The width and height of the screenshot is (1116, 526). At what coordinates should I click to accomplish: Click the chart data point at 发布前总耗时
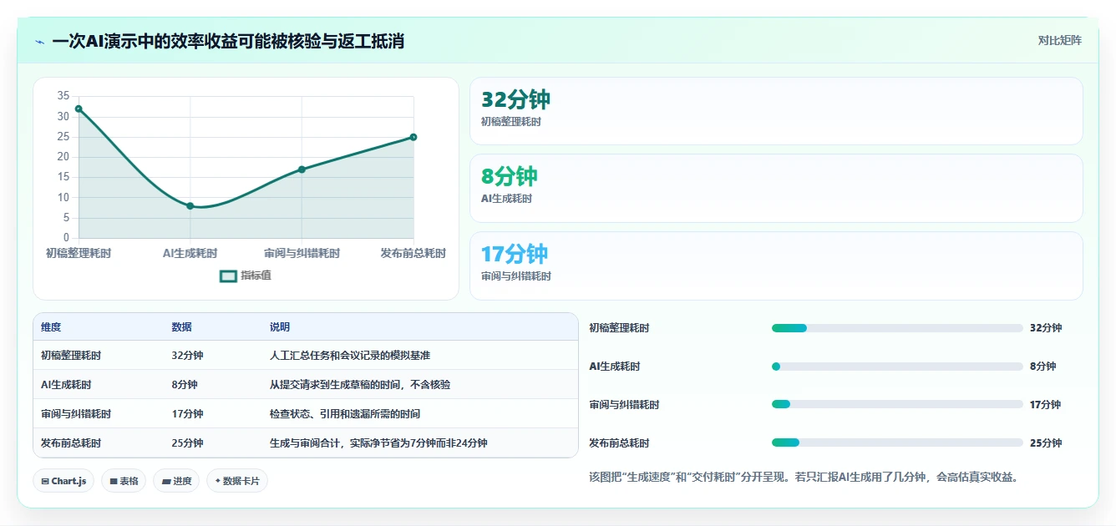(413, 137)
